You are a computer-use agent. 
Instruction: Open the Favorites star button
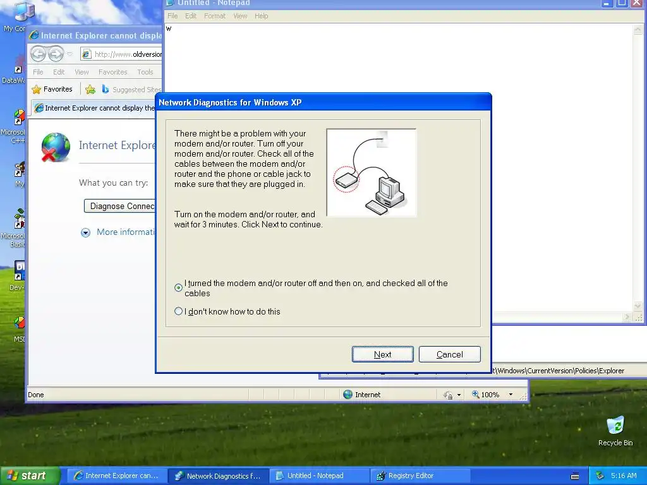(52, 89)
